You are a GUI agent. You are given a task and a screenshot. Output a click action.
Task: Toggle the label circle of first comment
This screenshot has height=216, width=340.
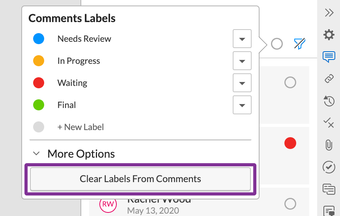pyautogui.click(x=290, y=82)
